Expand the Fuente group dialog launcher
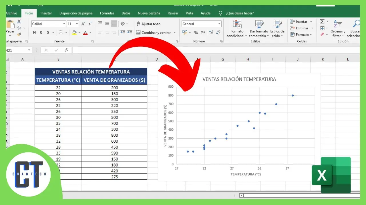Image resolution: width=366 pixels, height=205 pixels. tap(93, 41)
